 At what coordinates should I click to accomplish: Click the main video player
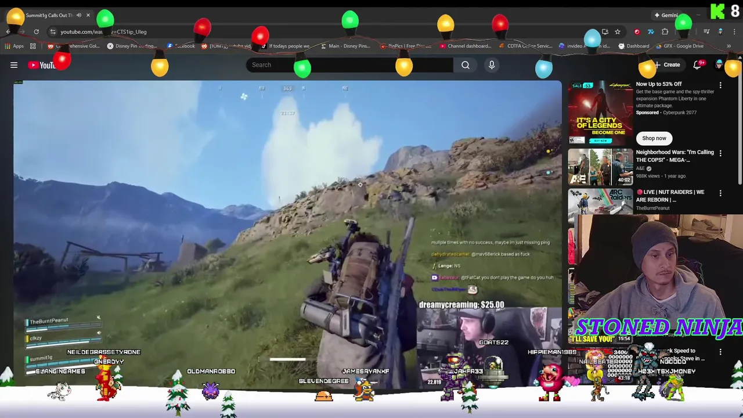pos(288,235)
